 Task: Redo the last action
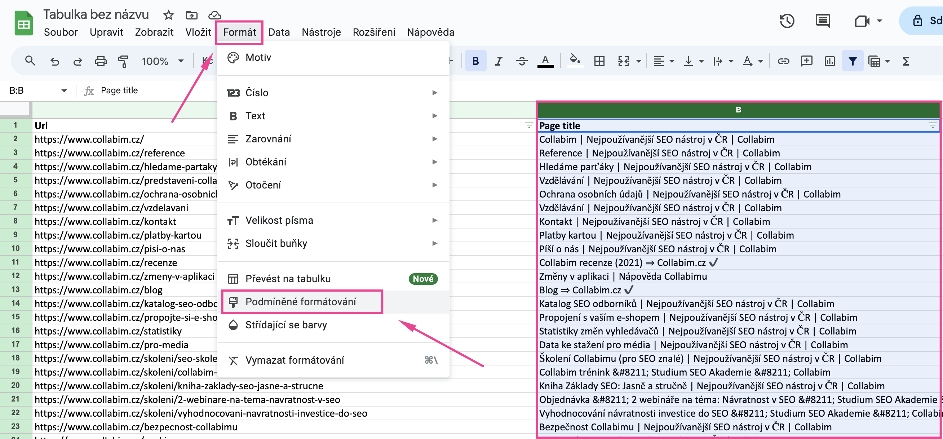pos(77,61)
